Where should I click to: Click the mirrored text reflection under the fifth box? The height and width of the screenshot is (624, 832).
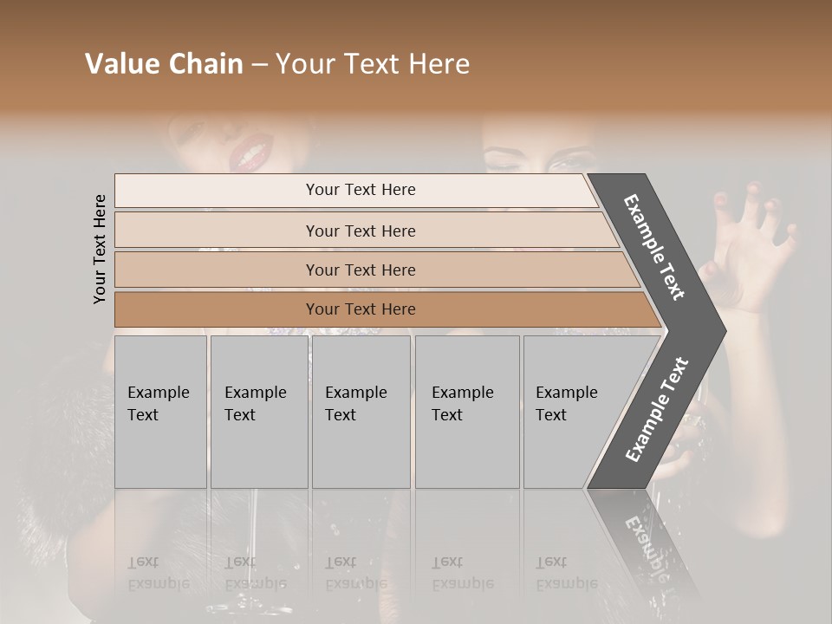pyautogui.click(x=567, y=572)
